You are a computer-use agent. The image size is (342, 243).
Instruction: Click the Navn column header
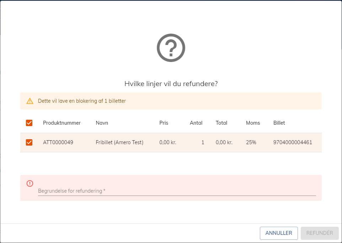pyautogui.click(x=102, y=123)
